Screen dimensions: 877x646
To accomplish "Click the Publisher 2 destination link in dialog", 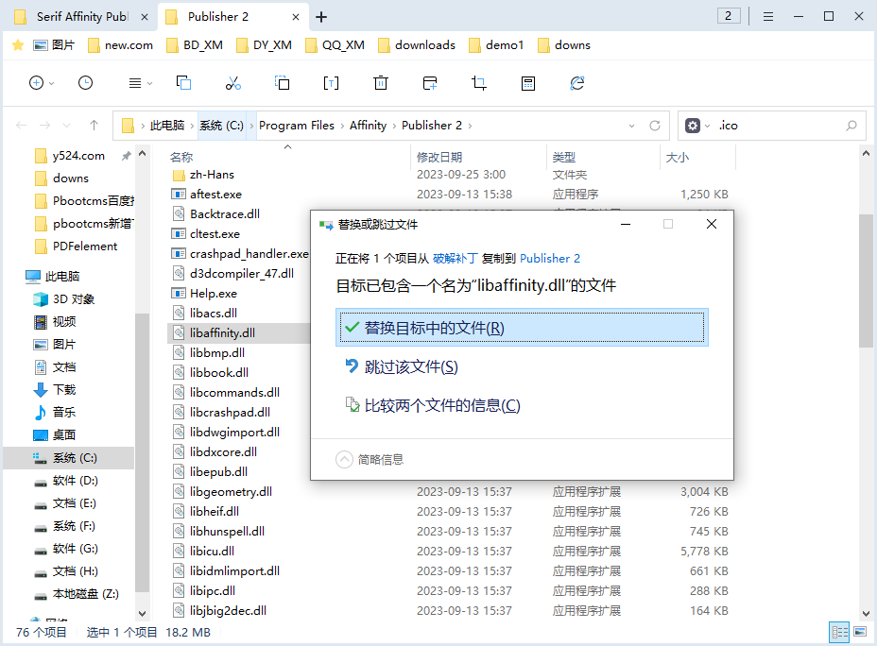I will pos(550,258).
